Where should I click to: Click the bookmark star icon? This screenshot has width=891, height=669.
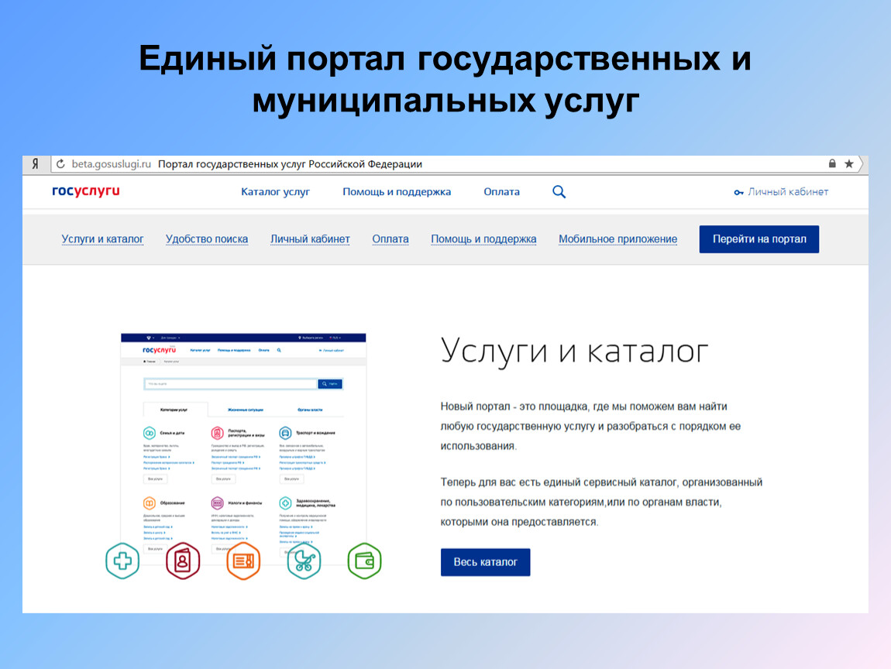coord(848,164)
